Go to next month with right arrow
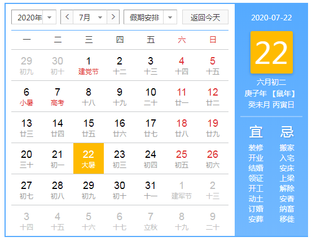This screenshot has width=312, height=241. 113,17
